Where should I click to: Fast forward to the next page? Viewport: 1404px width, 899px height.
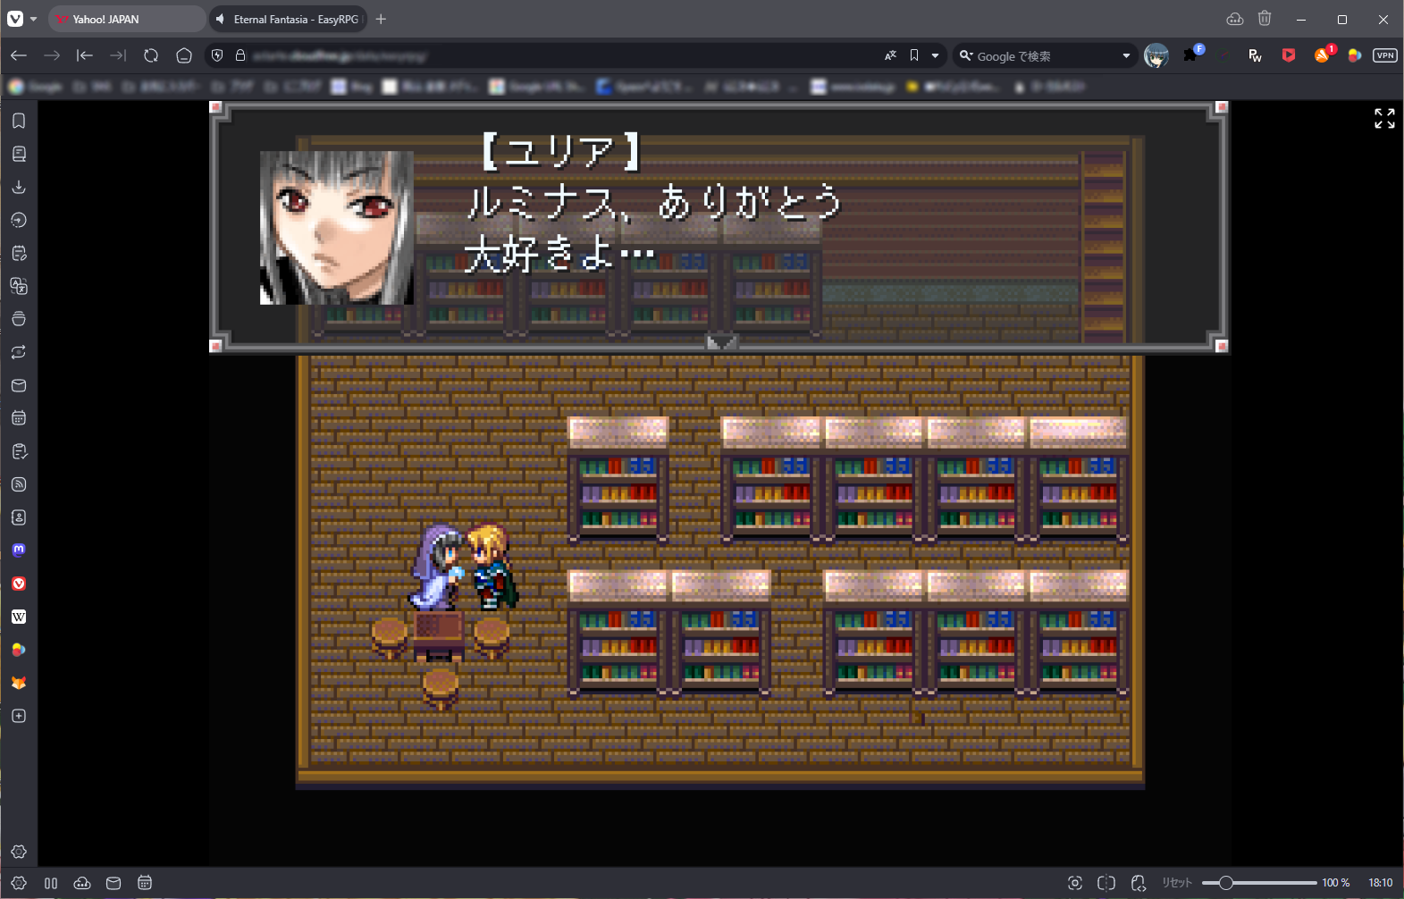coord(118,55)
